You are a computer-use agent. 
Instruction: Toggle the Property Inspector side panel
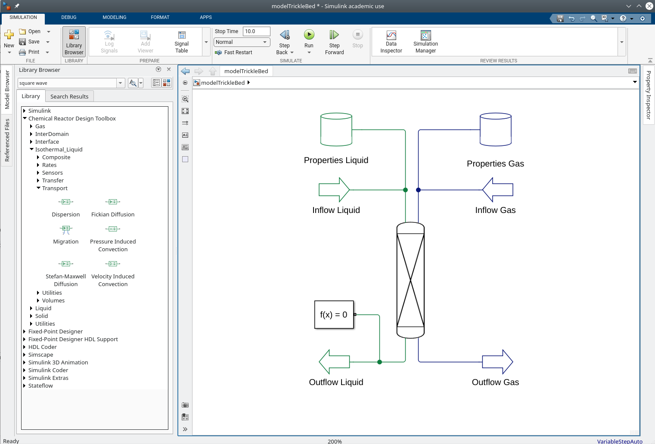[649, 95]
